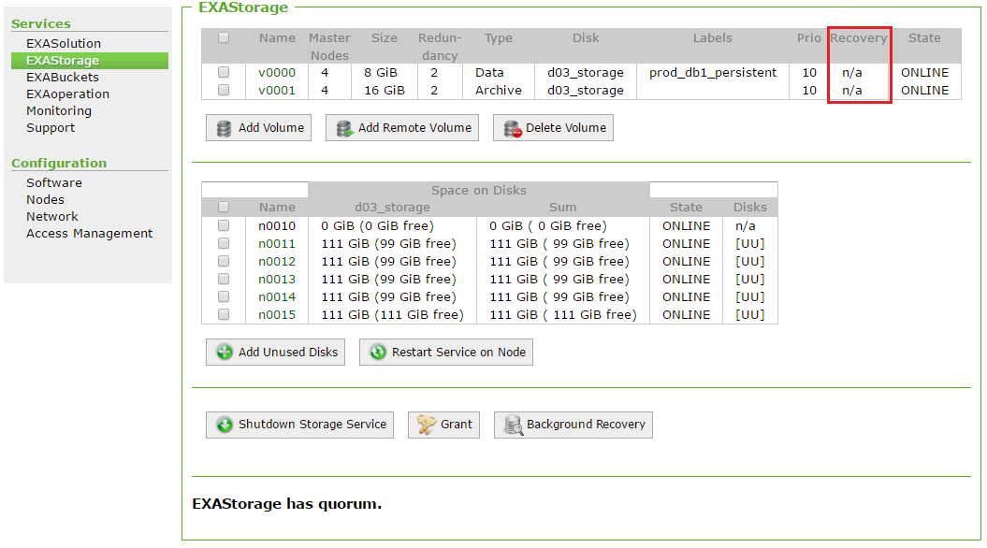Viewport: 987px width, 548px height.
Task: Click the Labels column header
Action: pos(713,38)
